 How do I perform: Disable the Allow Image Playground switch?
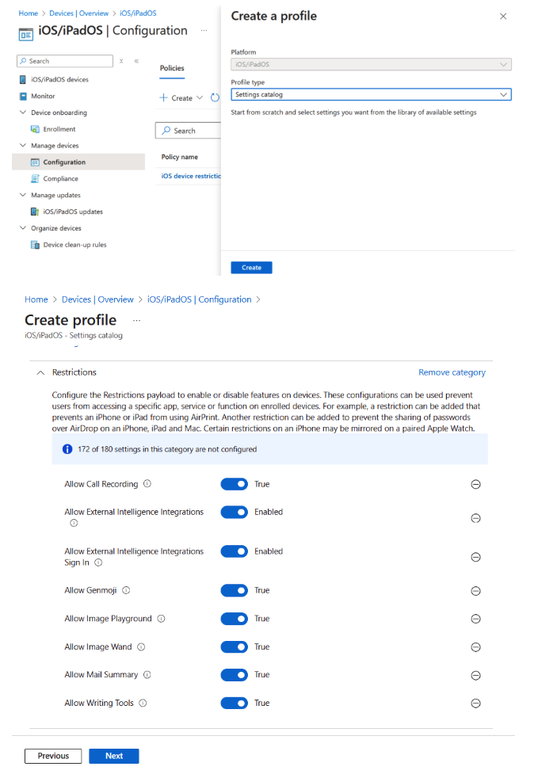click(235, 619)
